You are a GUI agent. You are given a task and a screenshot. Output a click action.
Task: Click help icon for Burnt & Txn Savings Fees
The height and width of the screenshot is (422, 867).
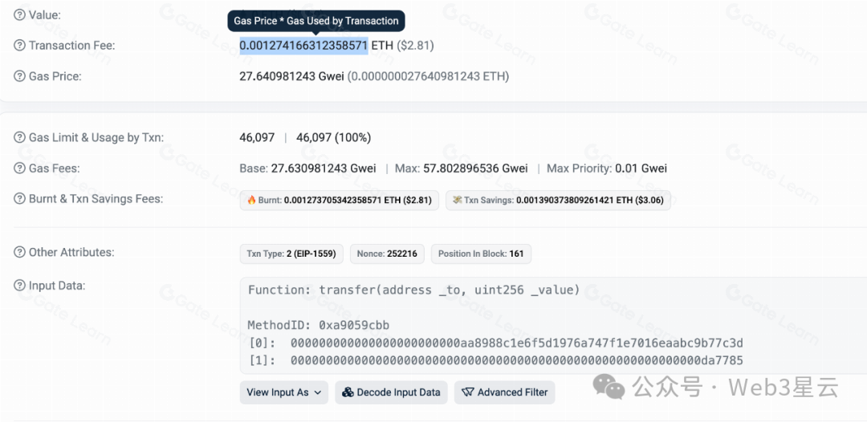[x=19, y=198]
